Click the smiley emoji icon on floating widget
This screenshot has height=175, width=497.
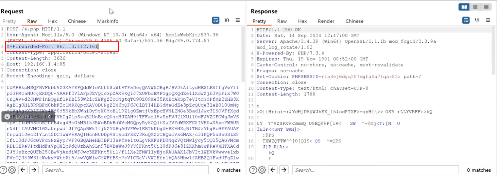coord(7,117)
